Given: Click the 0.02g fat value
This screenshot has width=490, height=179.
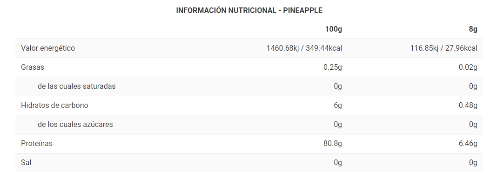Looking at the screenshot, I should coord(468,67).
